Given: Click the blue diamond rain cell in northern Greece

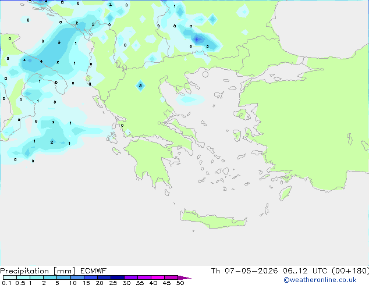Looking at the screenshot, I should click(x=140, y=86).
